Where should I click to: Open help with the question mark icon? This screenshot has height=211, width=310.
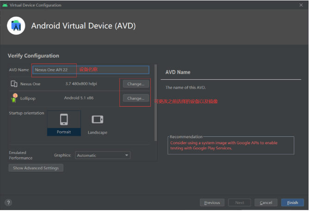pyautogui.click(x=8, y=203)
